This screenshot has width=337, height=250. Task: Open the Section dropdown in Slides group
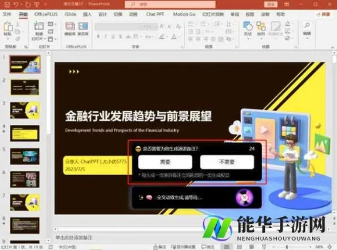click(x=52, y=39)
